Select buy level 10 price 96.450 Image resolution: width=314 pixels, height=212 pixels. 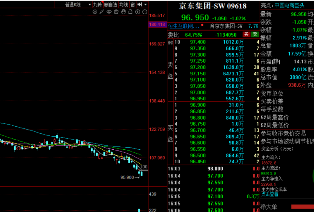(198, 162)
